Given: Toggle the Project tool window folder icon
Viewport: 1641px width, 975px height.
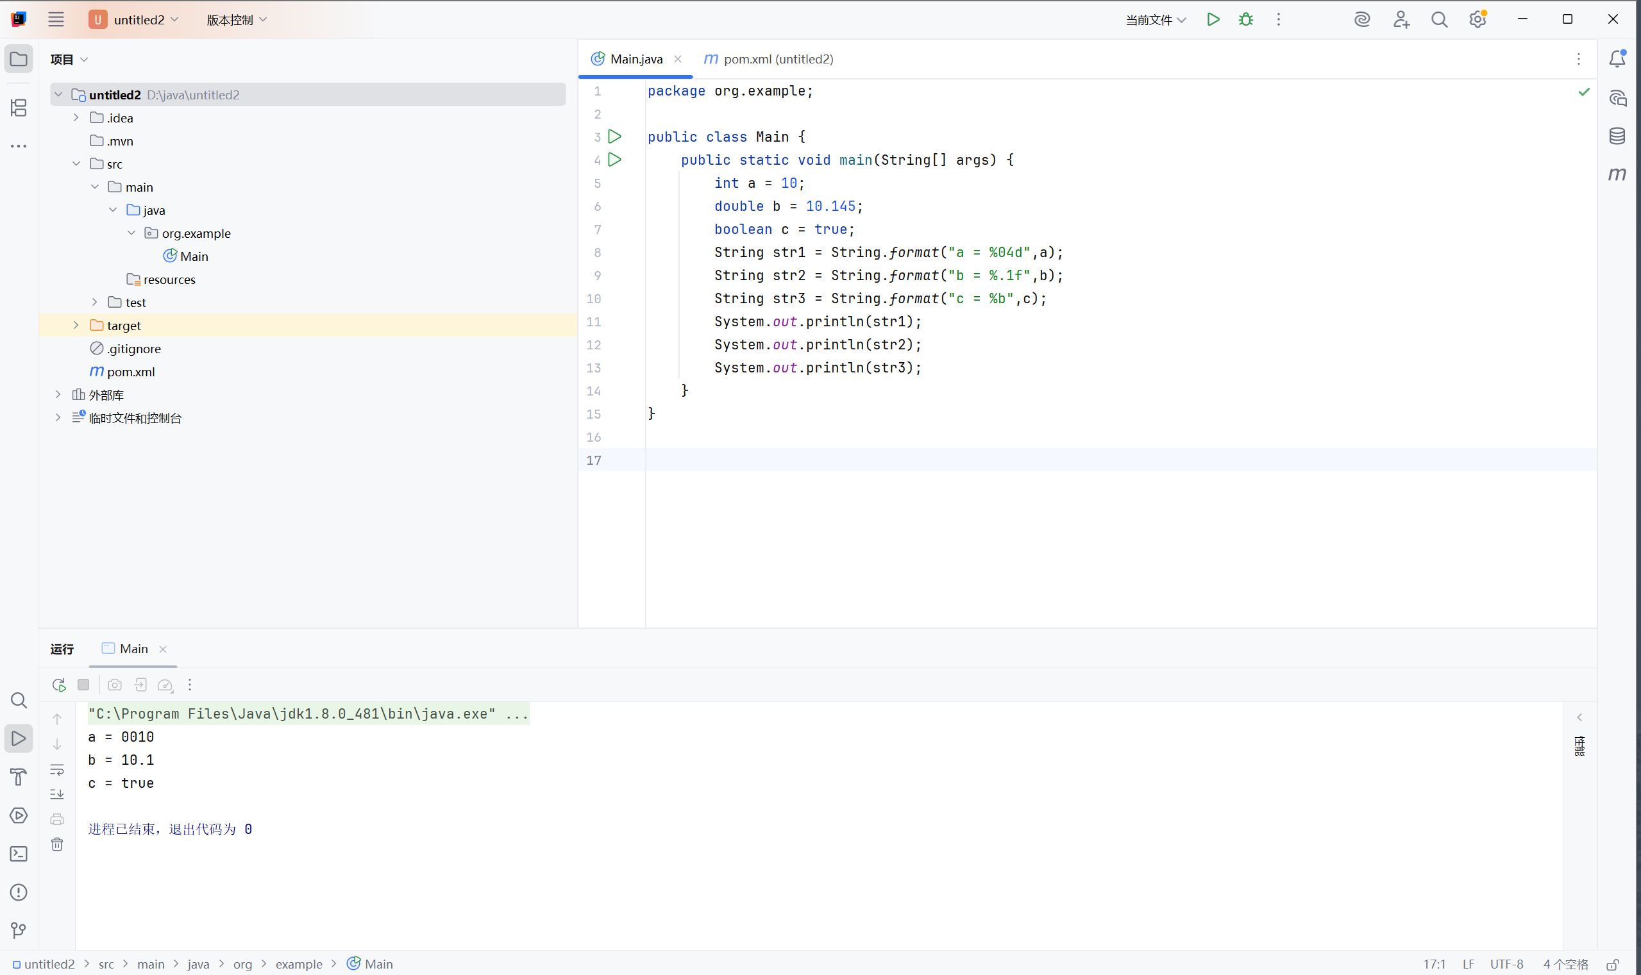Looking at the screenshot, I should coord(19,59).
